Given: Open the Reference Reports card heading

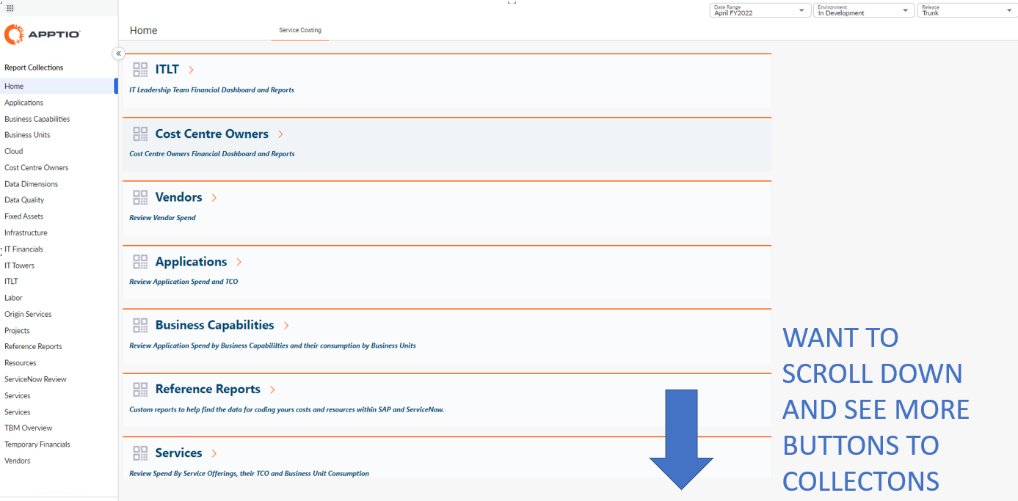Looking at the screenshot, I should coord(208,390).
